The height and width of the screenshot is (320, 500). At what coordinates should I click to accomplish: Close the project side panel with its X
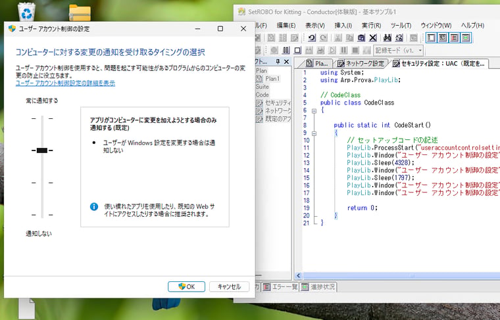pyautogui.click(x=286, y=62)
